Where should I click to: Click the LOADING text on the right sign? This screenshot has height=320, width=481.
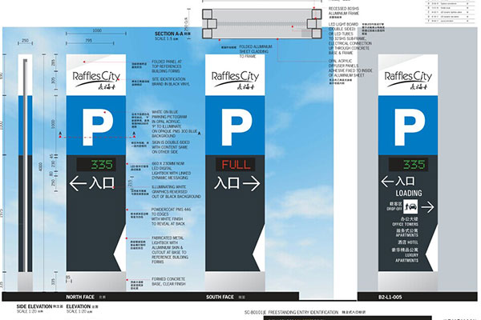coord(410,193)
